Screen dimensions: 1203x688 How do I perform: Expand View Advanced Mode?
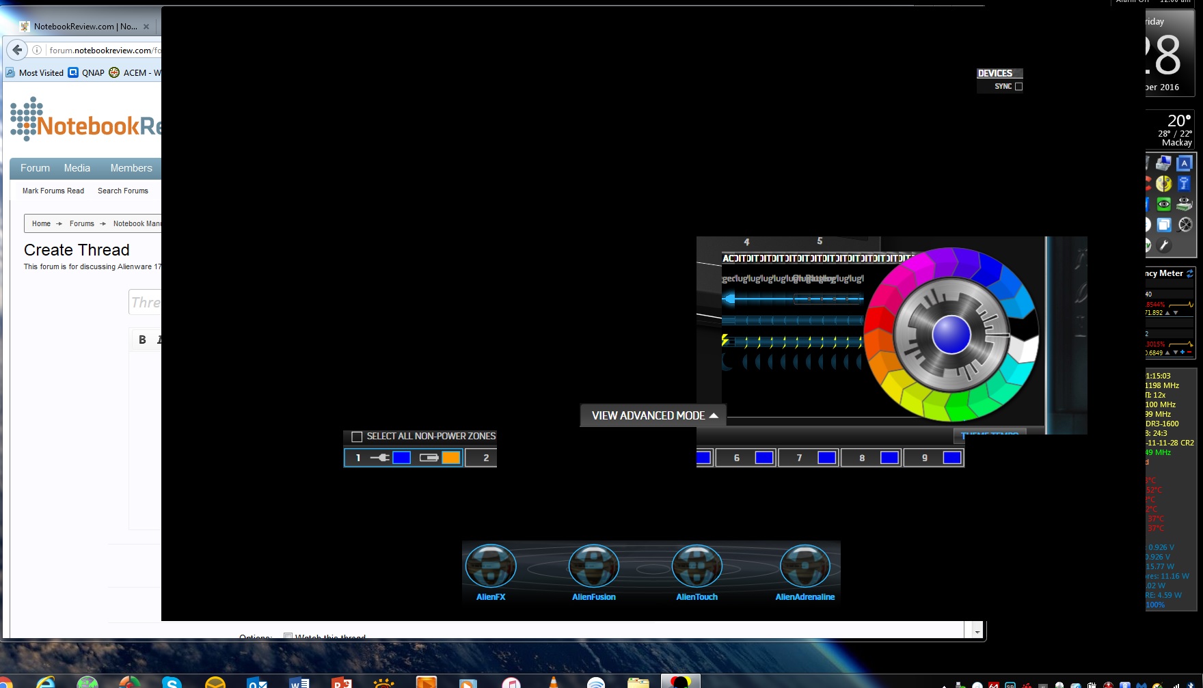coord(654,415)
